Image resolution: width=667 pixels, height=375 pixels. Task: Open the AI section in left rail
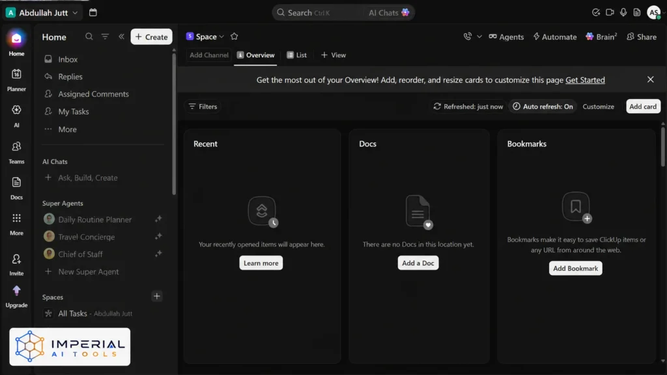[16, 110]
